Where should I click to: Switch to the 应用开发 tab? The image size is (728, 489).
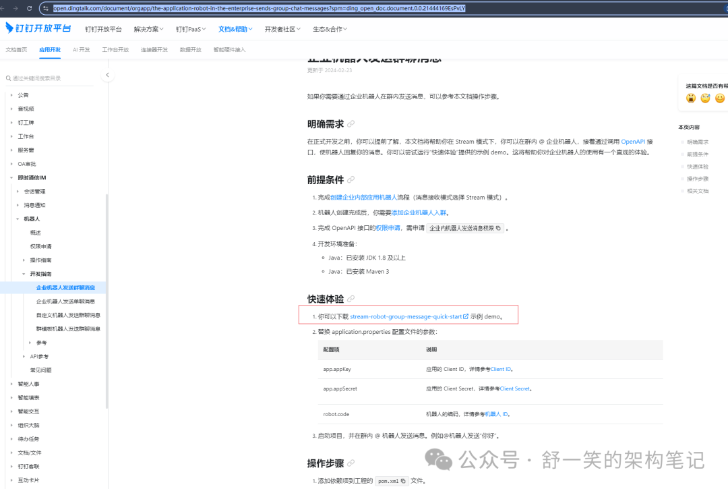[x=50, y=50]
